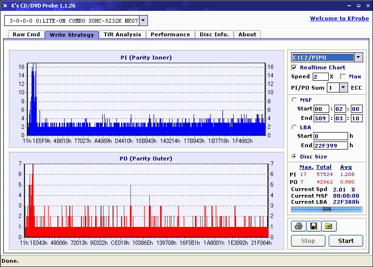Open the Disc Info. tab
Screen dimensions: 373x267
(x=214, y=34)
